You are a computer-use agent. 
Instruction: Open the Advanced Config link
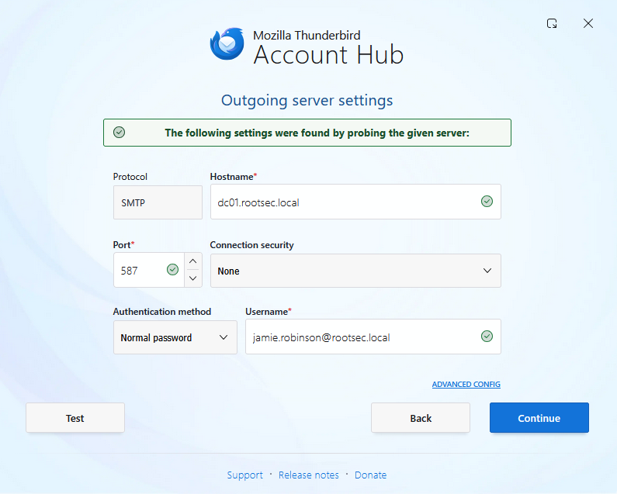[x=466, y=385]
